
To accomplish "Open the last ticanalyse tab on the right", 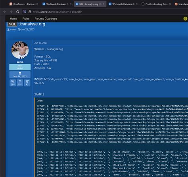I will (181, 4).
